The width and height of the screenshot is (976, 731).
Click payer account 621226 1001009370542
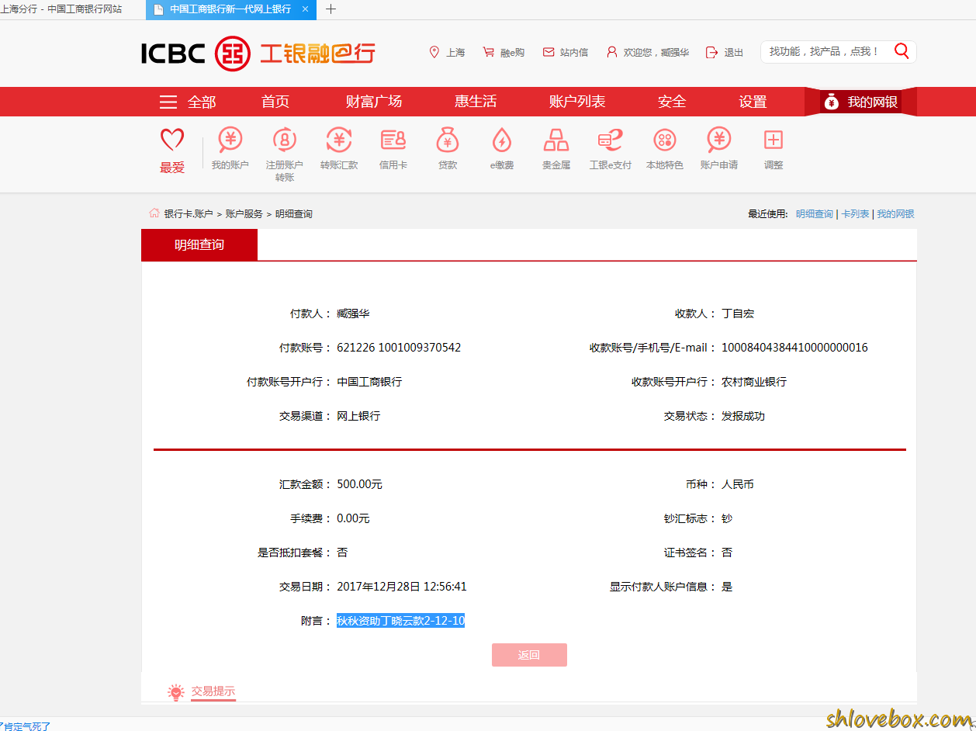[399, 348]
